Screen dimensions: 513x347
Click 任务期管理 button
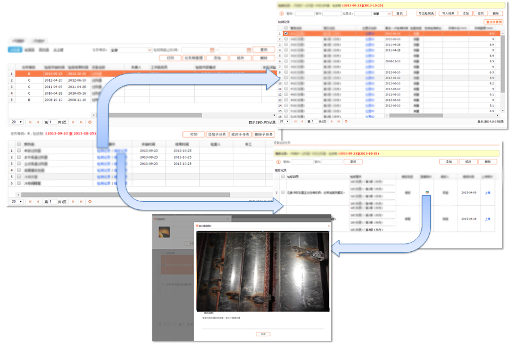(x=194, y=58)
